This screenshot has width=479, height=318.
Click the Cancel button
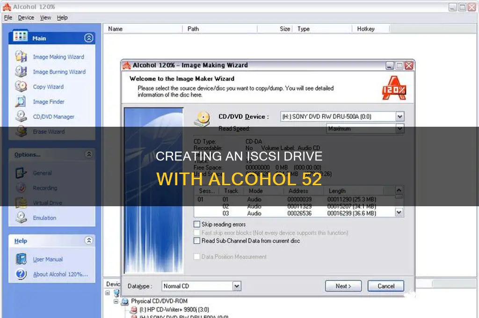[386, 286]
